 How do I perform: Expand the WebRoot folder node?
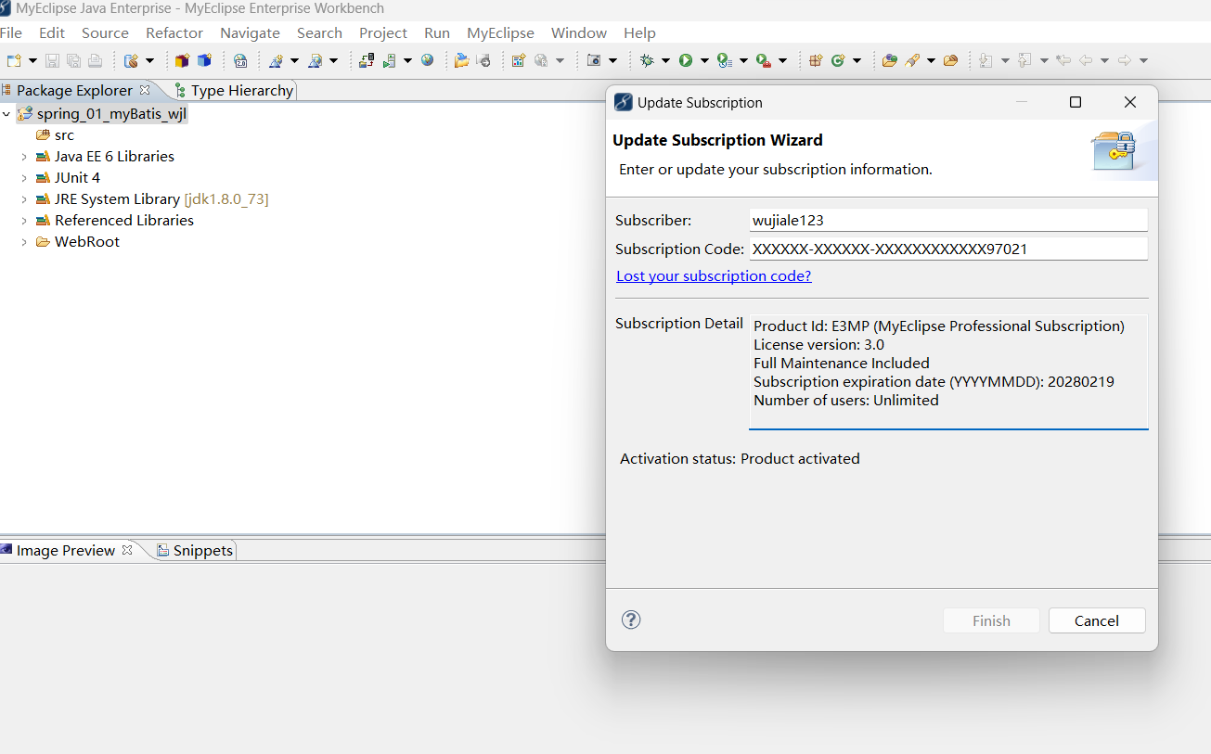tap(24, 242)
